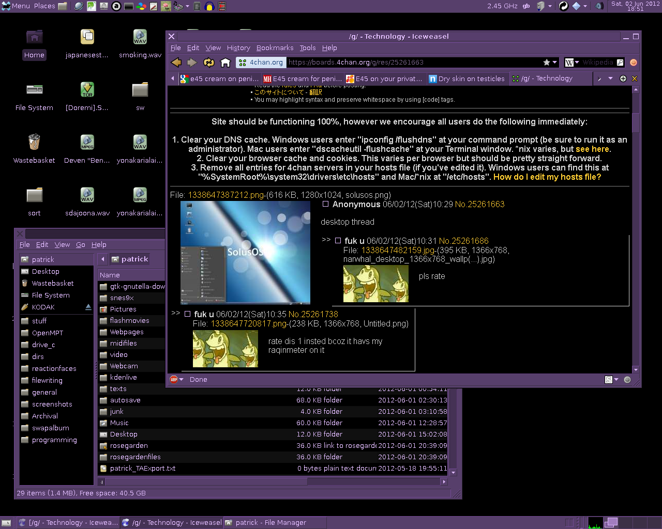Screen dimensions: 662x529
Task: Launch the yellow headphones audio panel icon
Action: coord(209,6)
